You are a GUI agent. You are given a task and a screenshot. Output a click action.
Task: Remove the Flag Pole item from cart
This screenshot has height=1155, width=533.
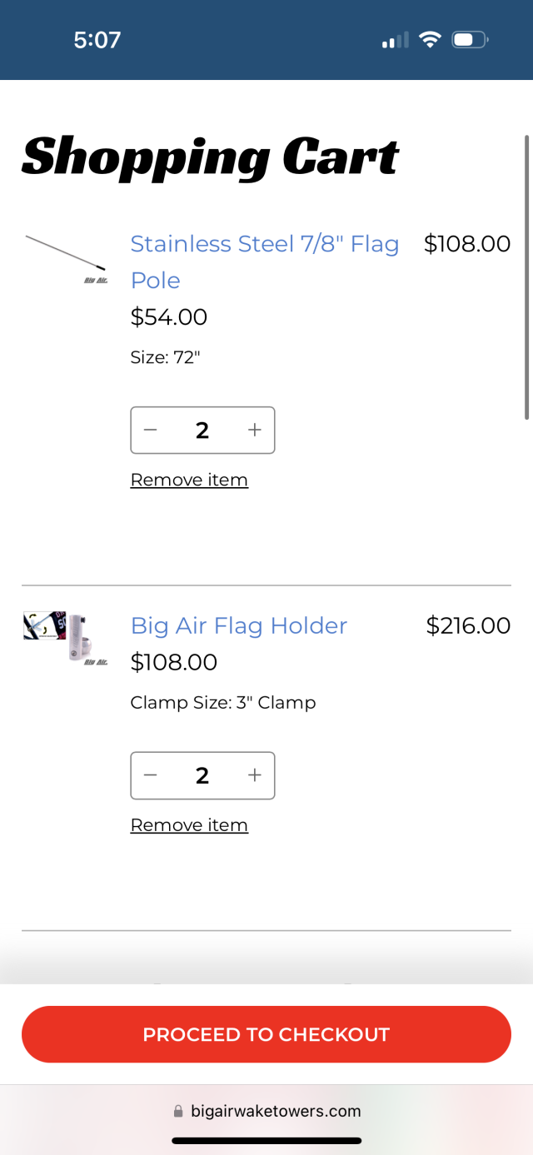coord(189,480)
